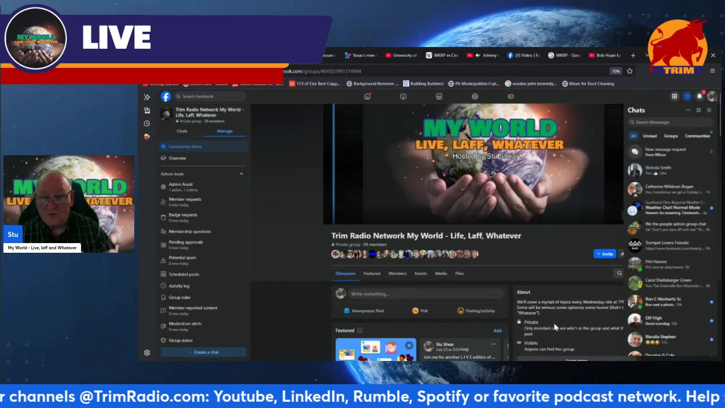The image size is (725, 408).
Task: Bookmark this page with the star icon
Action: tap(629, 71)
